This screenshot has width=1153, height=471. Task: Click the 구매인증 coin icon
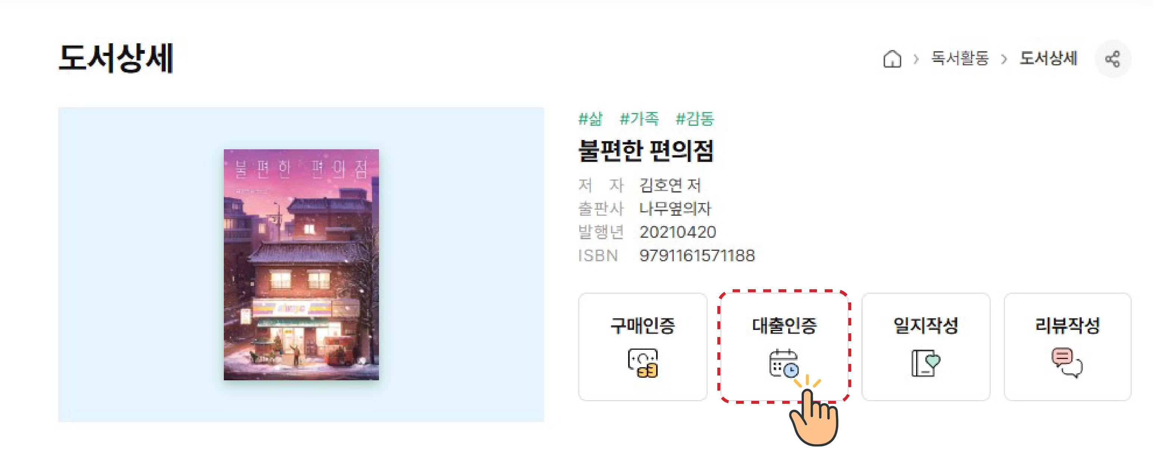(x=643, y=363)
